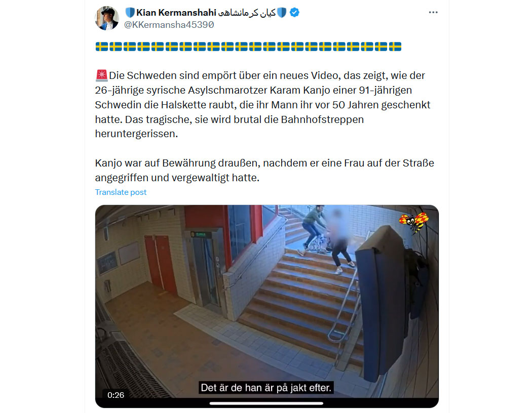The width and height of the screenshot is (532, 413).
Task: Click the red siren emoji in post
Action: coord(101,75)
